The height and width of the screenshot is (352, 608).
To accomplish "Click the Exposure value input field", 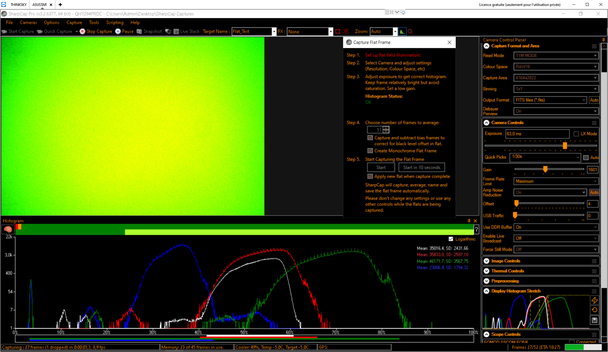I will coord(537,134).
